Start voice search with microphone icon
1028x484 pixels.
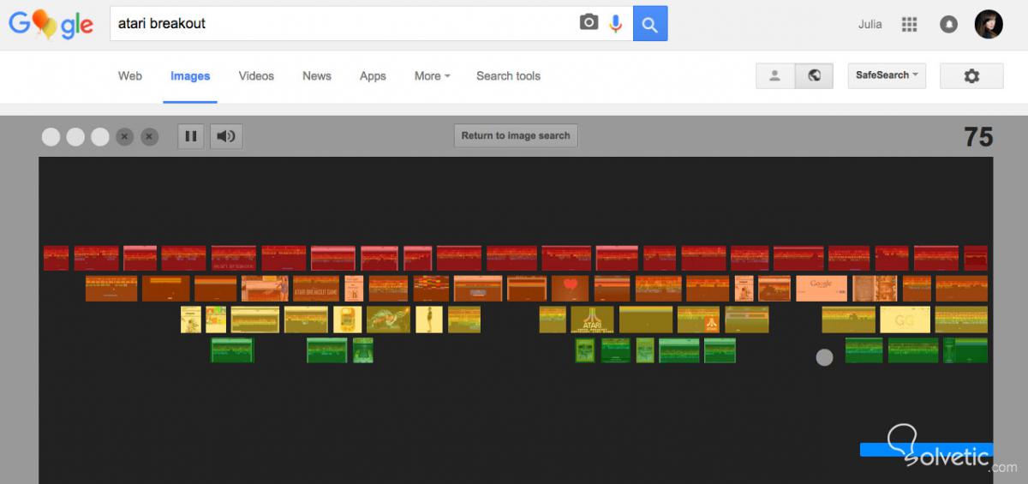[x=615, y=23]
